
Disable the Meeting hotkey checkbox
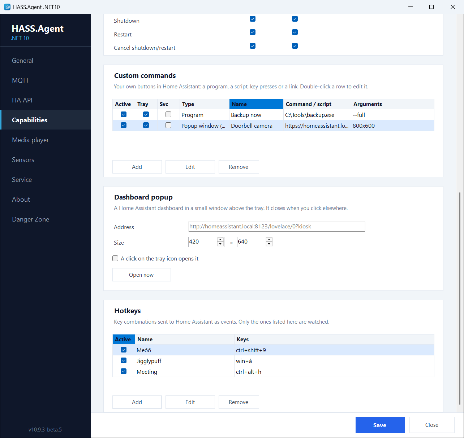[124, 371]
